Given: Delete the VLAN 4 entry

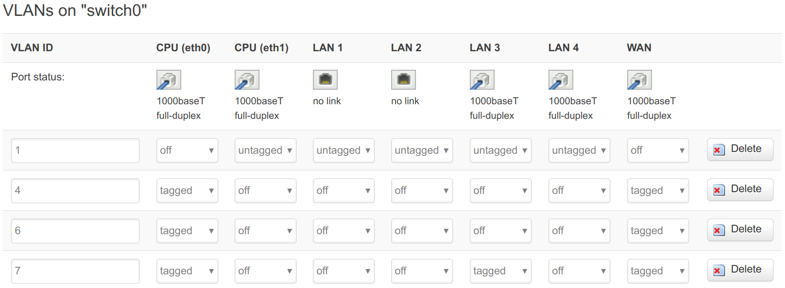Looking at the screenshot, I should (x=740, y=189).
